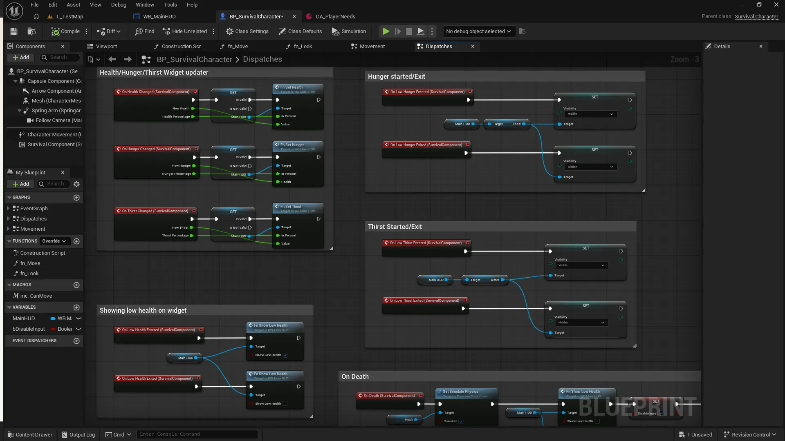
Task: Expand the Movement graph item
Action: pyautogui.click(x=8, y=229)
